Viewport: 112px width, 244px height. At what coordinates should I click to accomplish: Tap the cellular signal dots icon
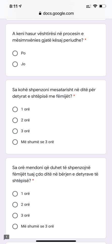click(89, 6)
